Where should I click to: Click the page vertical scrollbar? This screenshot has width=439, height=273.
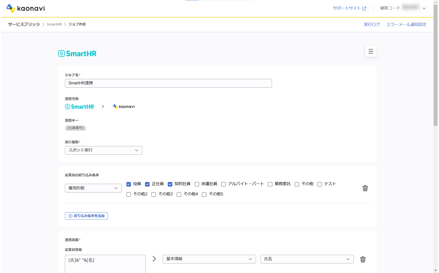pos(435,65)
